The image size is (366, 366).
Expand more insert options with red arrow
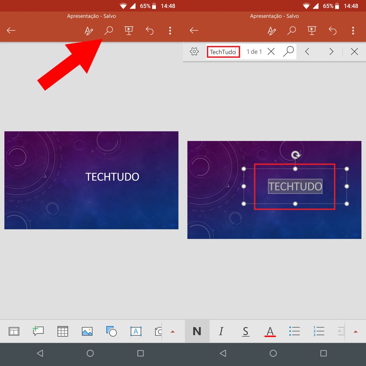[x=173, y=331]
